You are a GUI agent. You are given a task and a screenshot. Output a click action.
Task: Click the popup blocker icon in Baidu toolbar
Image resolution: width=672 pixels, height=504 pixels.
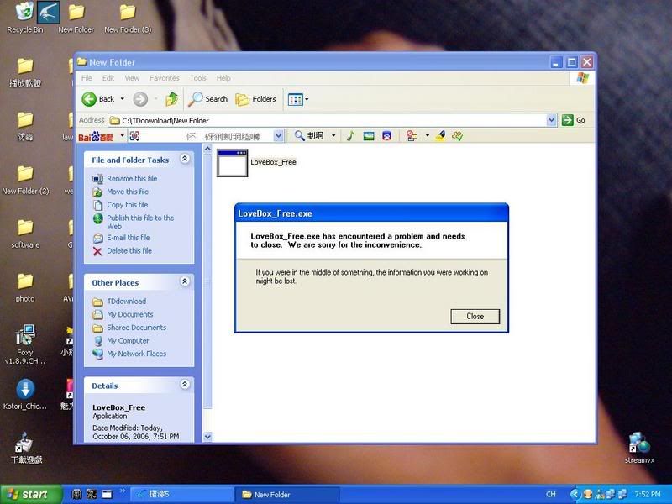[x=412, y=136]
